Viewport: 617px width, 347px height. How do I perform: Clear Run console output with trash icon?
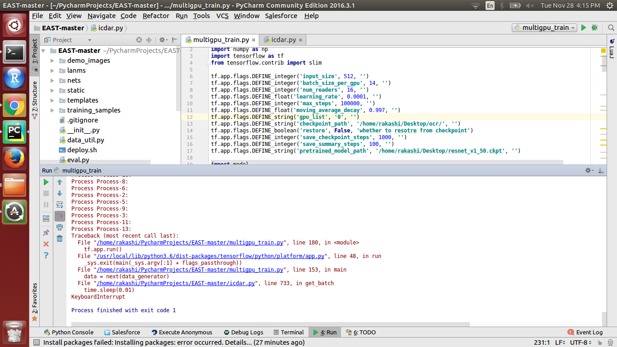coord(60,237)
